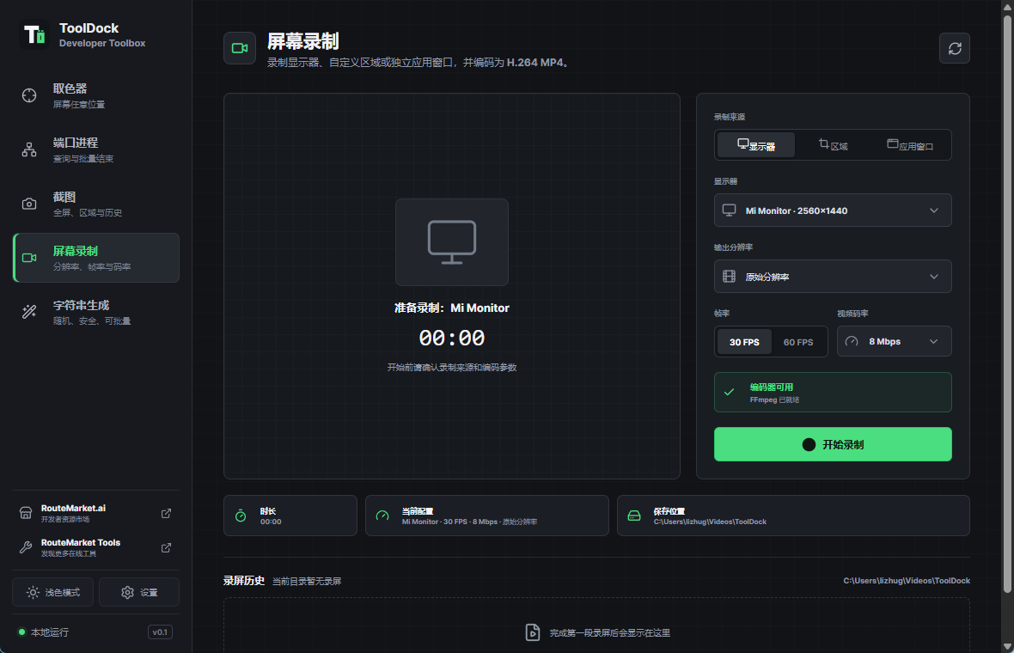Click the v0.1 version badge
This screenshot has width=1014, height=653.
click(160, 632)
